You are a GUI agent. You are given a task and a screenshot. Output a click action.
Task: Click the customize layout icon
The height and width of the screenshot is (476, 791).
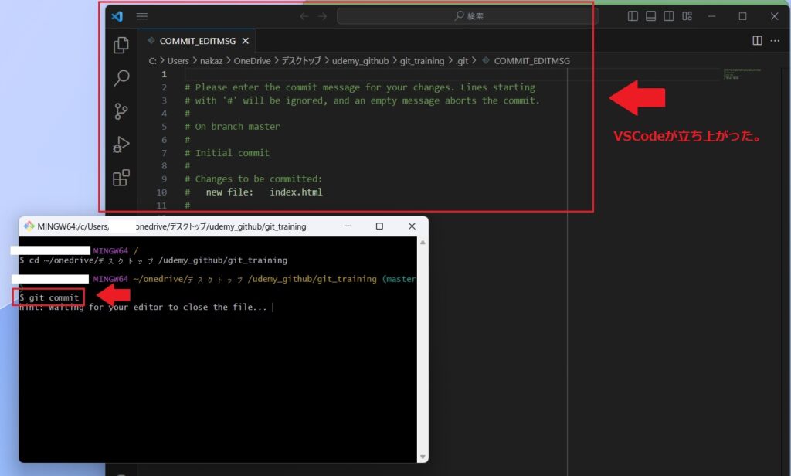pyautogui.click(x=687, y=16)
